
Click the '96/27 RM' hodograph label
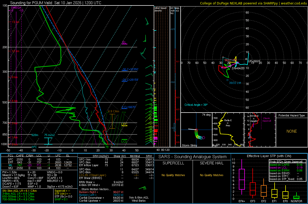pyautogui.click(x=230, y=60)
